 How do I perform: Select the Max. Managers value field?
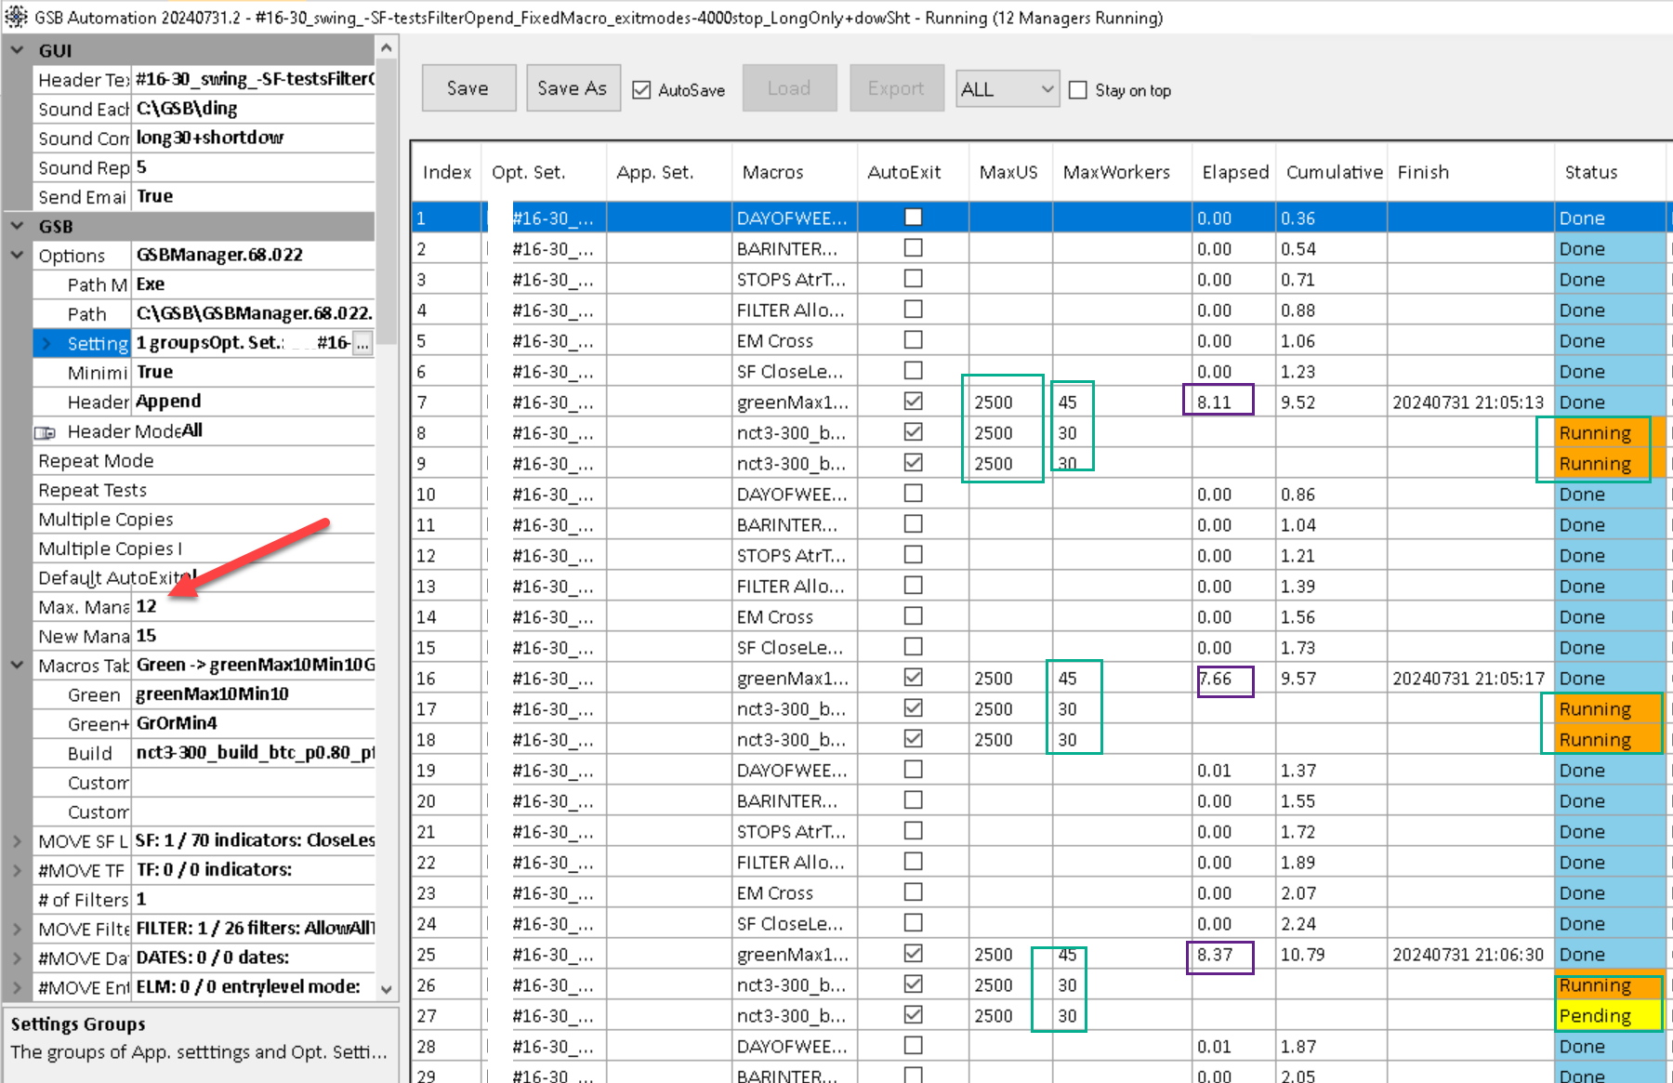click(253, 606)
